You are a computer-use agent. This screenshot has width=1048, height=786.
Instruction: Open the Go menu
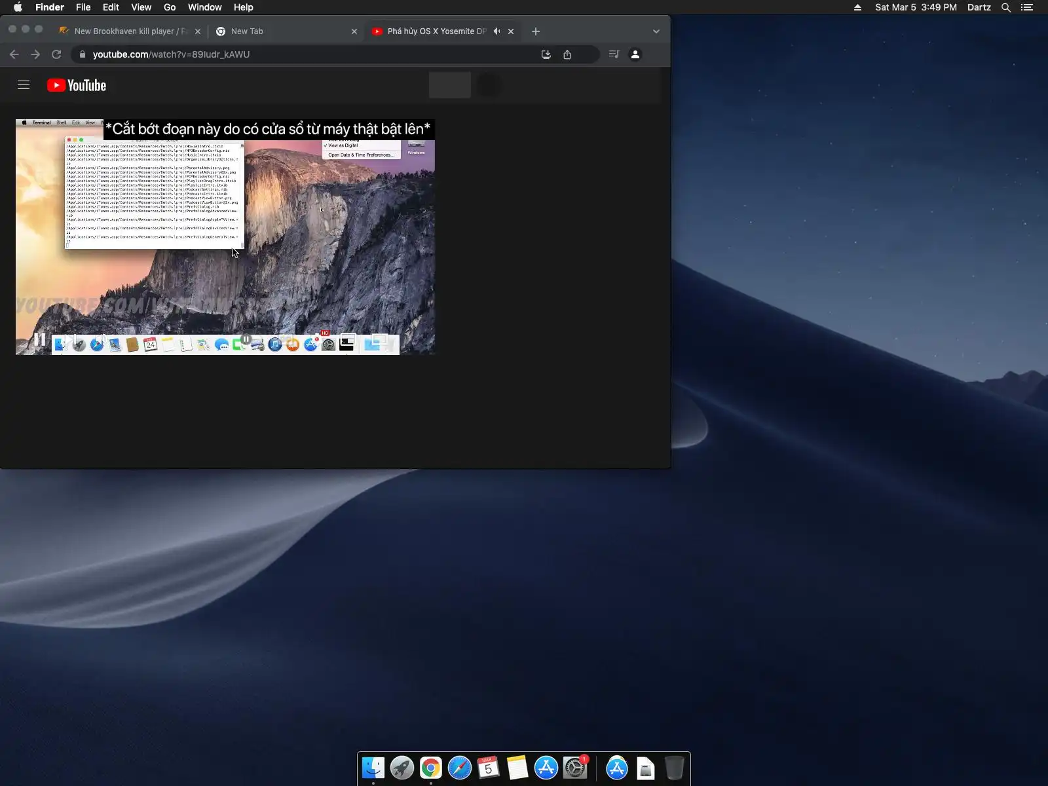(170, 7)
